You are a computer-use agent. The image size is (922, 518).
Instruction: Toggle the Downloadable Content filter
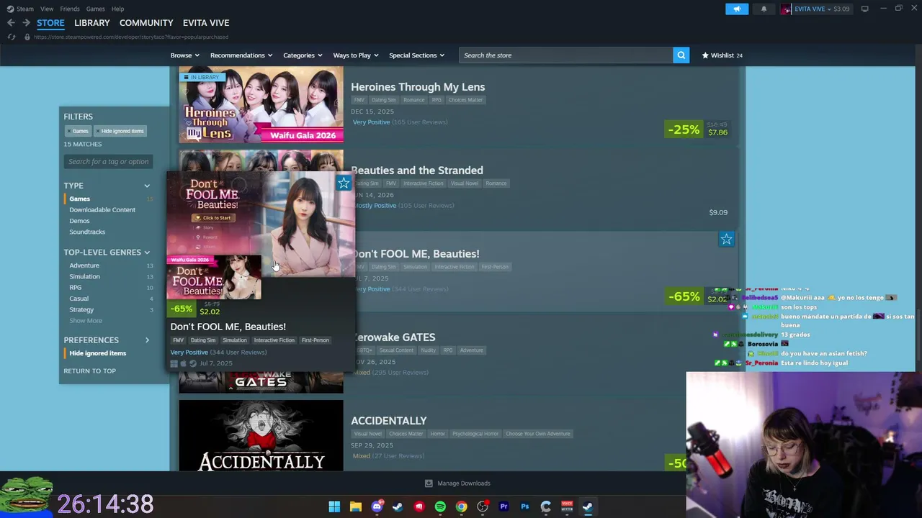pyautogui.click(x=102, y=210)
